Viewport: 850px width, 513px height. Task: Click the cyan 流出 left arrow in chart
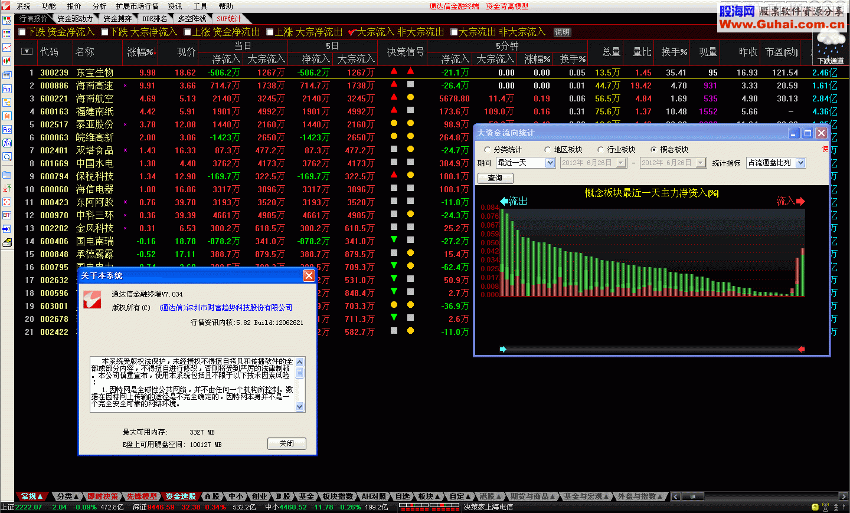pyautogui.click(x=504, y=202)
